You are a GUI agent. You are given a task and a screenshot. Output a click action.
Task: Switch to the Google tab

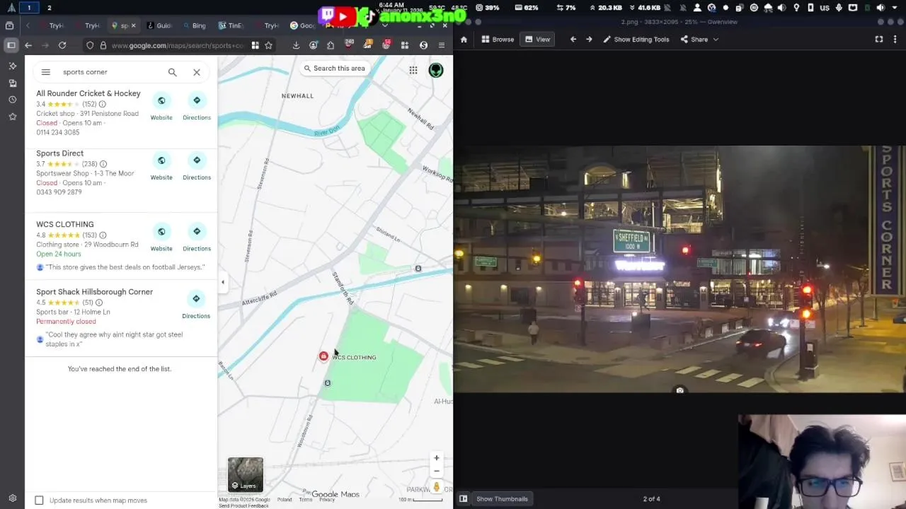[302, 25]
